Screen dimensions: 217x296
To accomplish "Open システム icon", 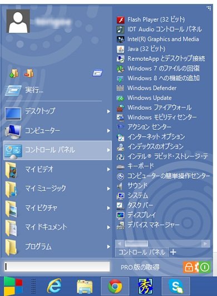I will click(121, 196).
